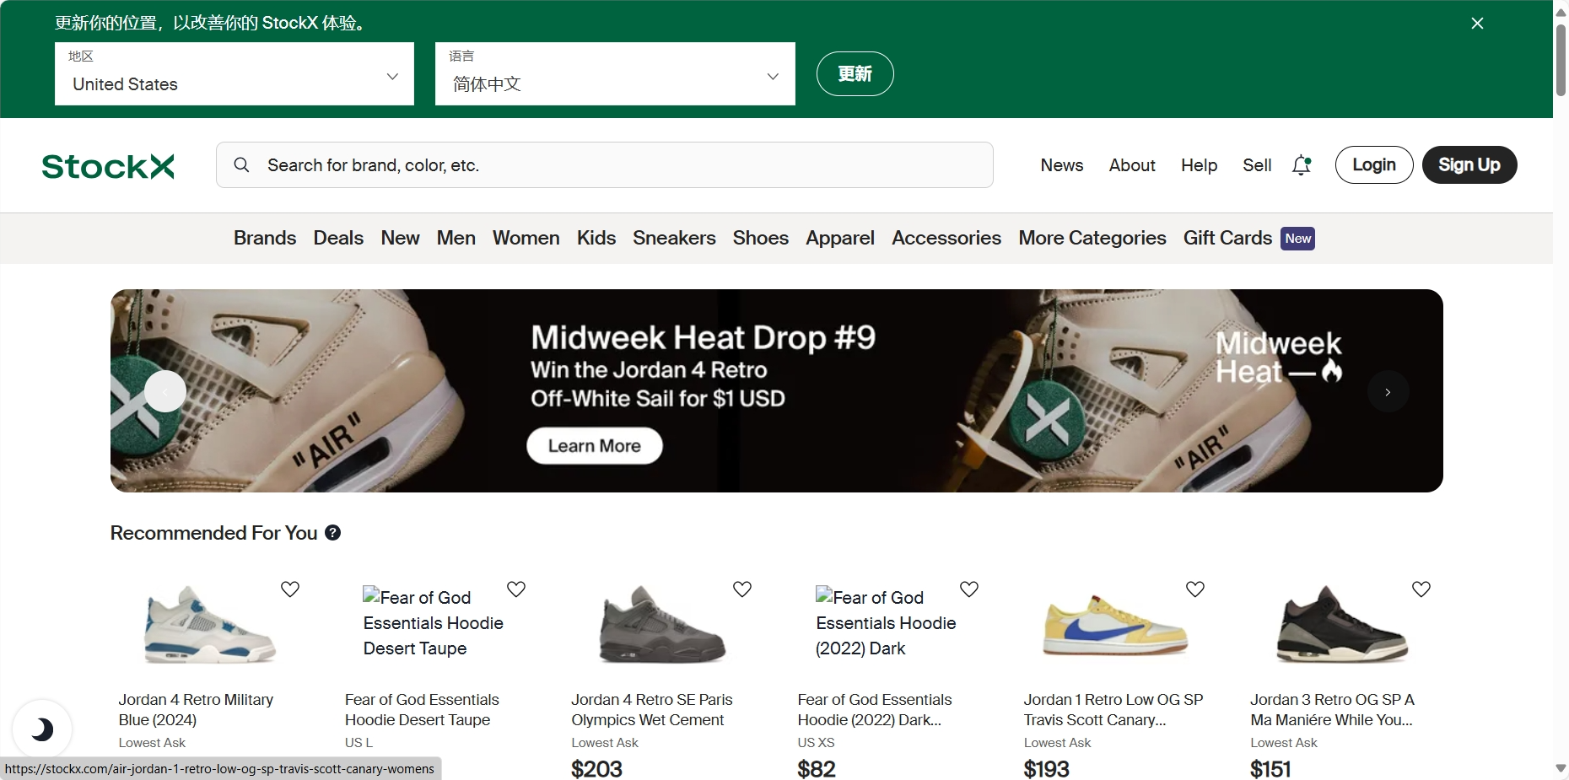Image resolution: width=1569 pixels, height=780 pixels.
Task: Click the Recommended For You heading
Action: (x=213, y=533)
